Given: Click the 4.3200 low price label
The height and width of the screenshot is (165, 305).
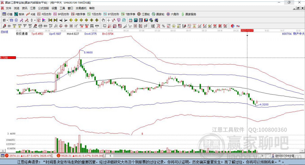Looking at the screenshot, I should [264, 105].
